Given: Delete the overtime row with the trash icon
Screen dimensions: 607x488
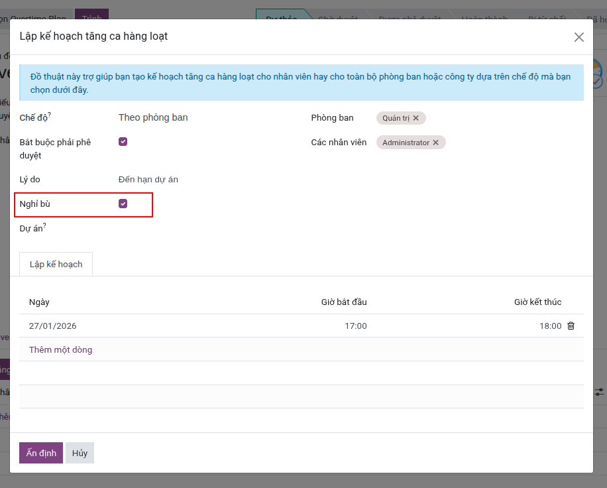Looking at the screenshot, I should [x=571, y=326].
